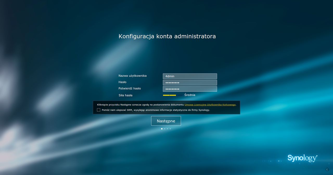Image resolution: width=333 pixels, height=175 pixels.
Task: Click the fourth wizard step dot
Action: click(170, 129)
